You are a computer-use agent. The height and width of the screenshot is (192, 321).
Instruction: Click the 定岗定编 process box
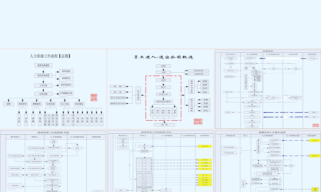(43, 94)
